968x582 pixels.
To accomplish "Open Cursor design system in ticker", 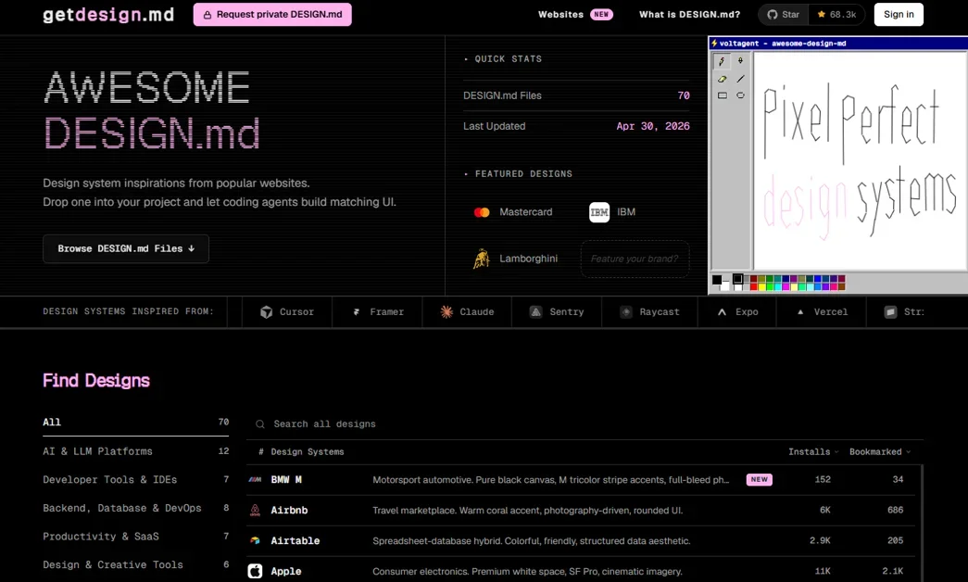I will pyautogui.click(x=287, y=312).
